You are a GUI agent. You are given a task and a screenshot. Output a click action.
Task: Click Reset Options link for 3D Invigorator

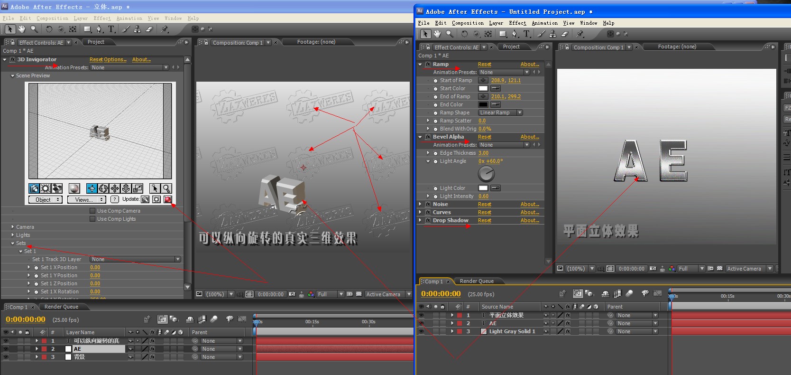[108, 59]
